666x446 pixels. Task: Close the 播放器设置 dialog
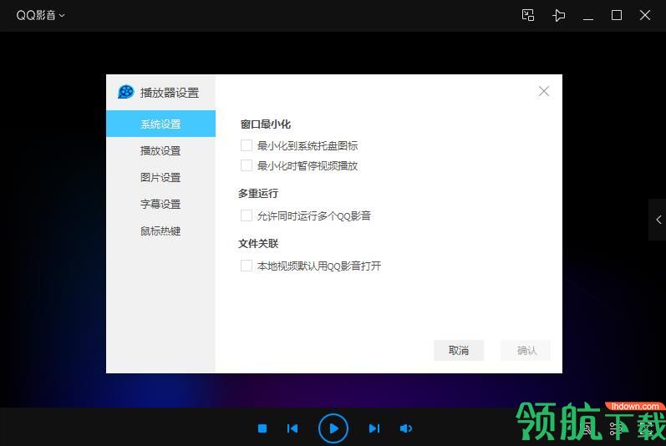[x=544, y=91]
